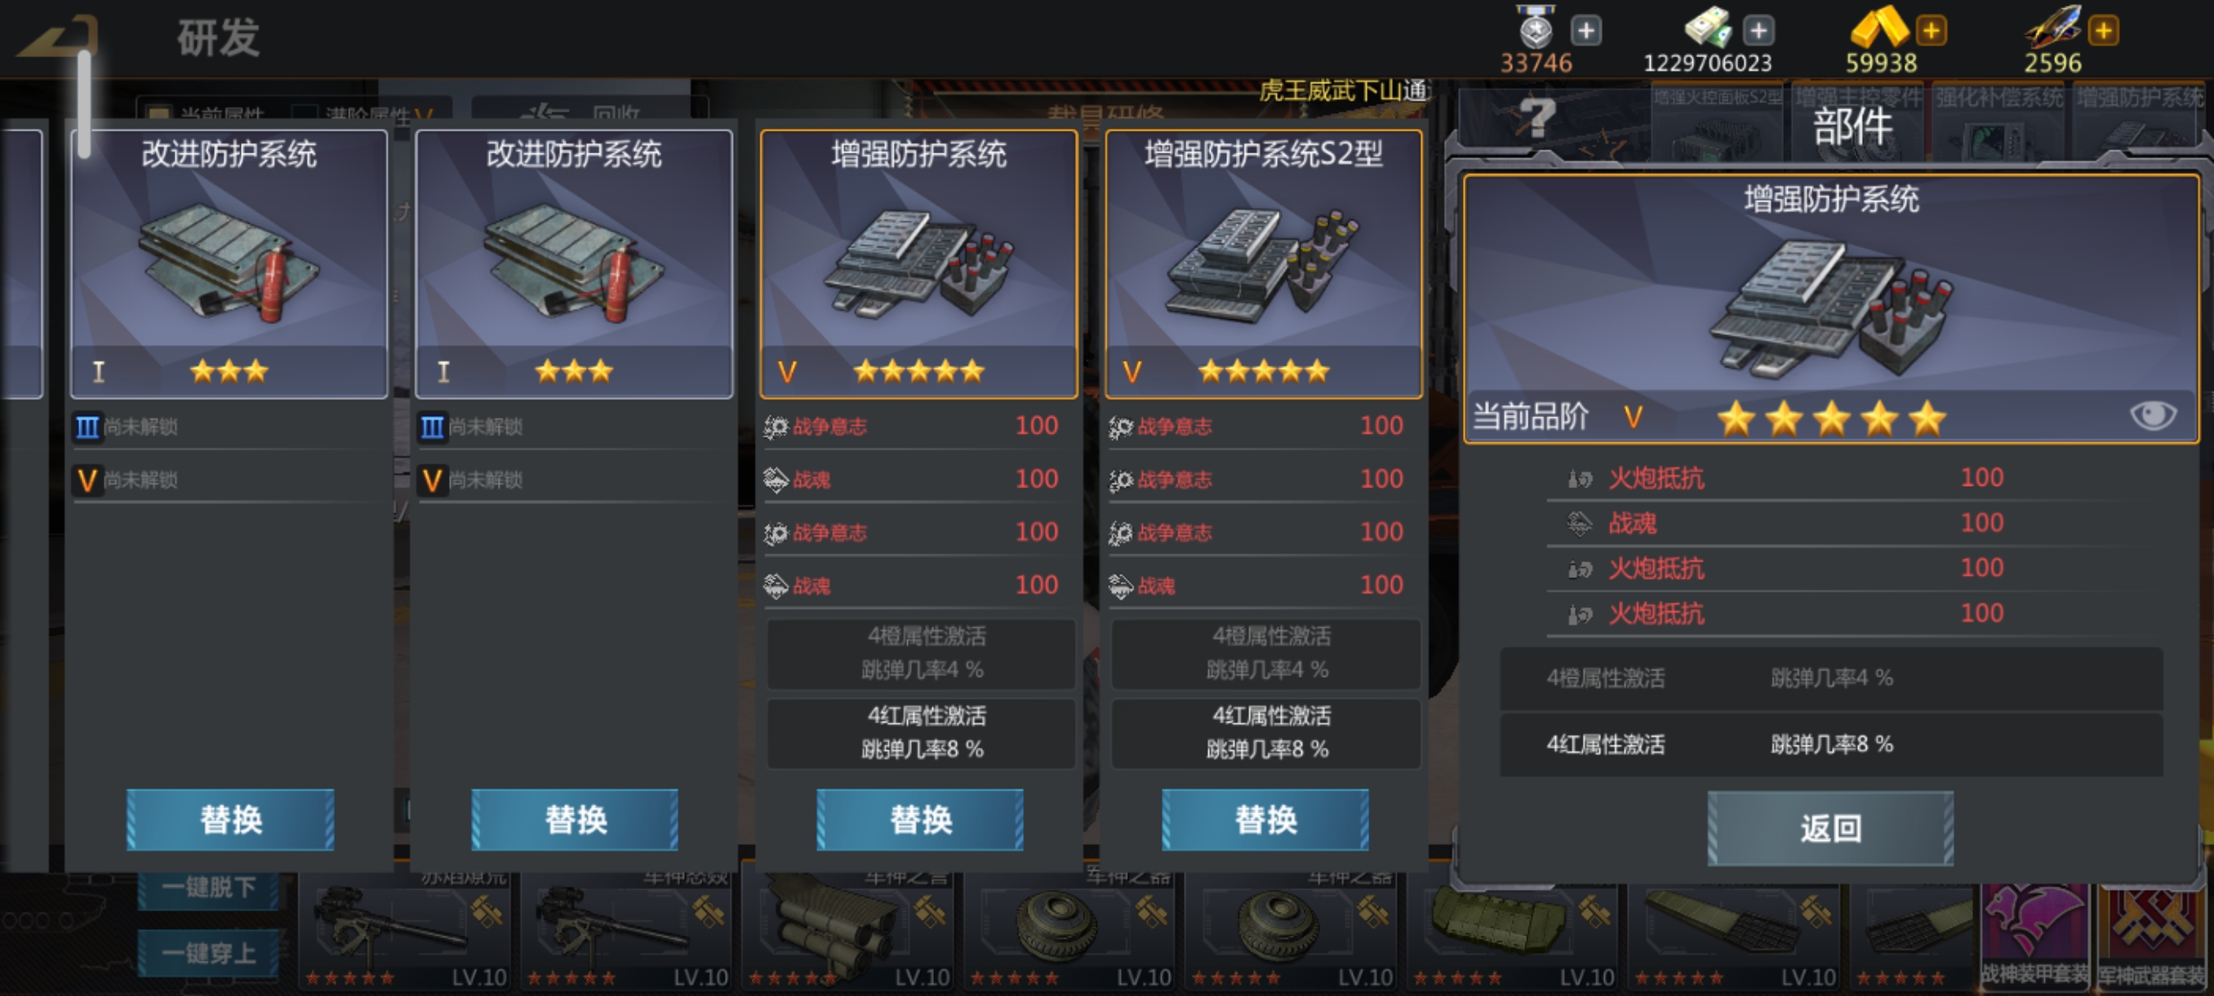The height and width of the screenshot is (996, 2214).
Task: Click the 返回 button
Action: (x=1829, y=829)
